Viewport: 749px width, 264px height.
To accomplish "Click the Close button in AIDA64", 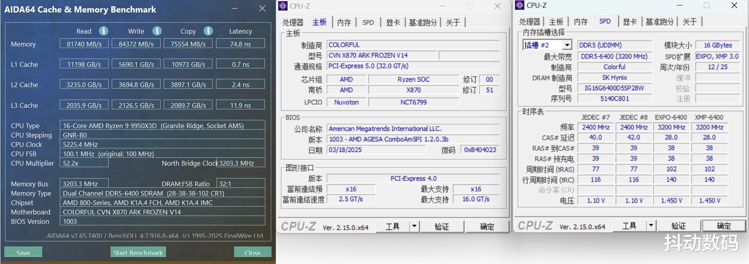I will click(252, 252).
